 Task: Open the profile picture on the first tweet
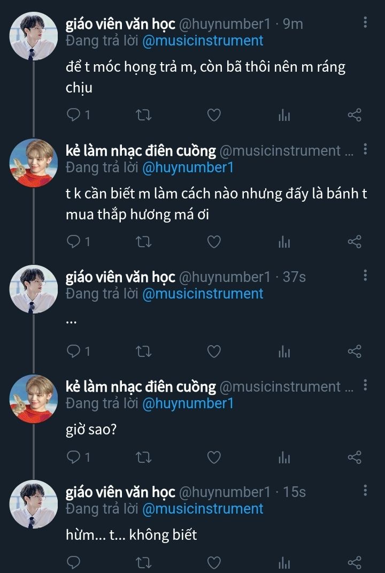point(34,36)
